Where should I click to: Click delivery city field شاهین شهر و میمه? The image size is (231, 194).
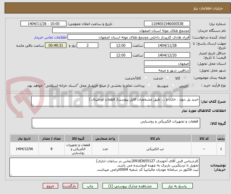point(167,70)
